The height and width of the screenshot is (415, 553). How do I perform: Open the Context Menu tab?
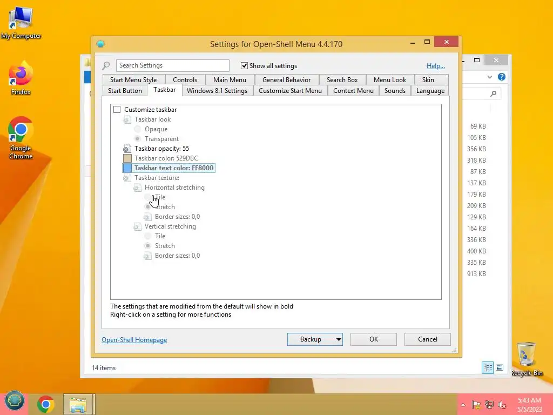pos(353,91)
